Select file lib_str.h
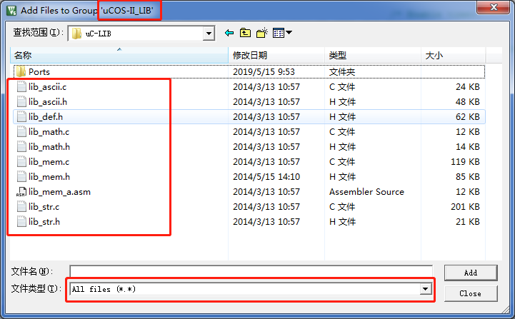The image size is (515, 319). [x=44, y=222]
